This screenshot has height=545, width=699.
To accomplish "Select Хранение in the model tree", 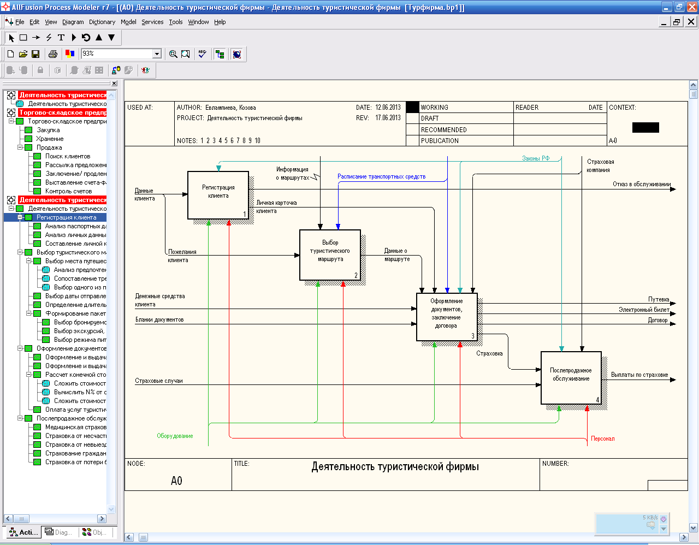I will (50, 139).
